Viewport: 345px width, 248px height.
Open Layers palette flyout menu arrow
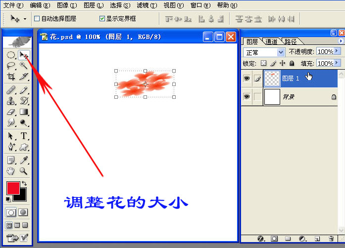pos(341,41)
